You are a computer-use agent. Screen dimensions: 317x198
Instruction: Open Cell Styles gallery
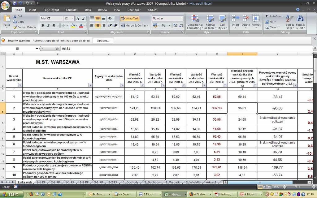pyautogui.click(x=222, y=22)
